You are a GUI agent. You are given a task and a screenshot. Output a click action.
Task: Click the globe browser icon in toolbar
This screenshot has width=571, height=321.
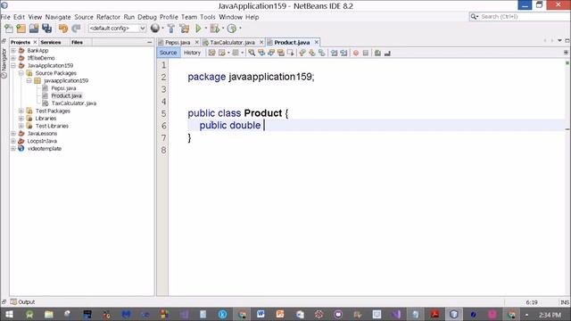[x=155, y=29]
